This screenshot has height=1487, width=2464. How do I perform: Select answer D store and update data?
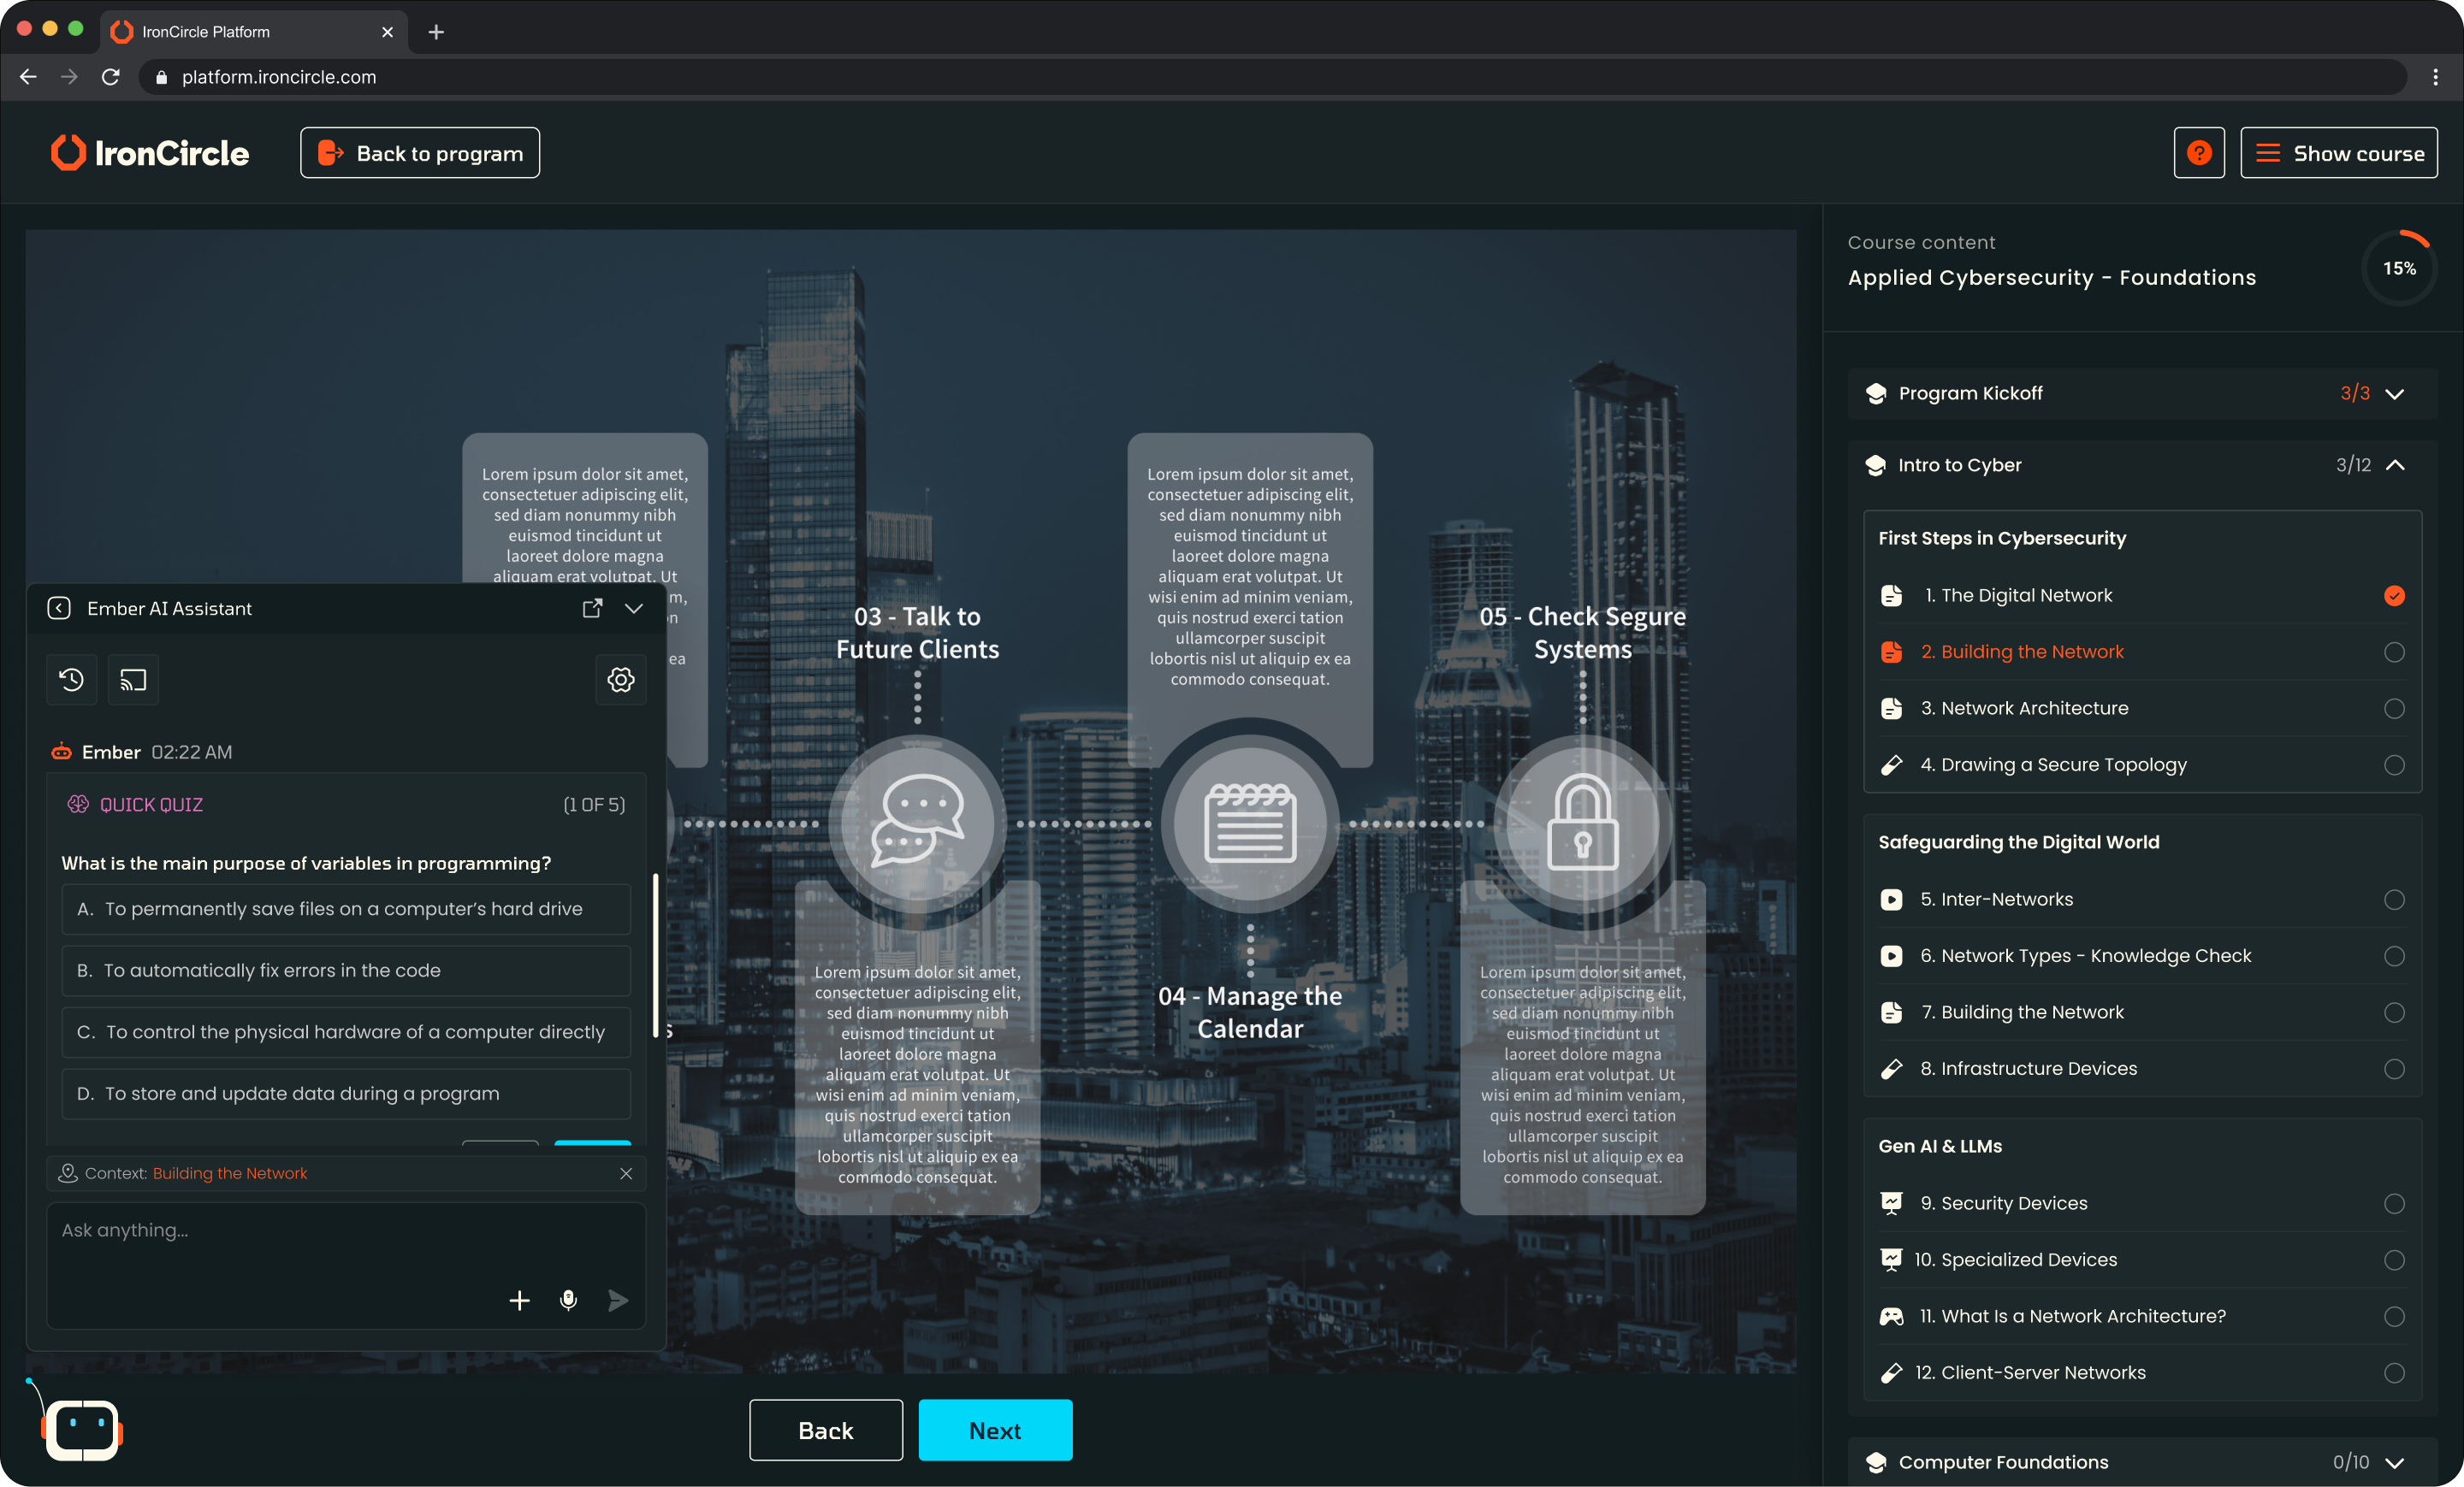click(346, 1094)
